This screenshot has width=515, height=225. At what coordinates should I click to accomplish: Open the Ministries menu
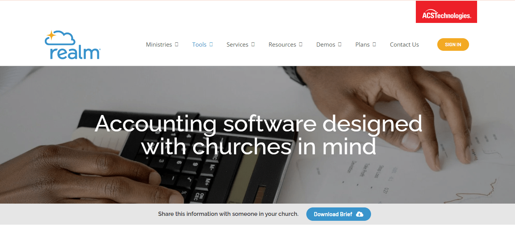(159, 45)
